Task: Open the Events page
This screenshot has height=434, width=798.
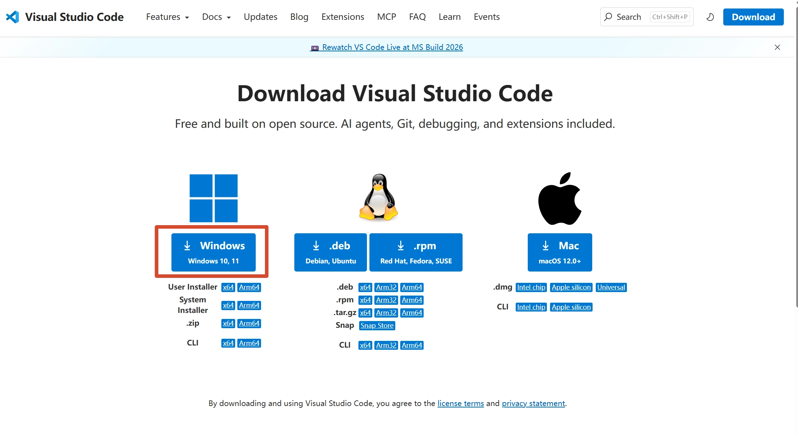Action: [x=487, y=17]
